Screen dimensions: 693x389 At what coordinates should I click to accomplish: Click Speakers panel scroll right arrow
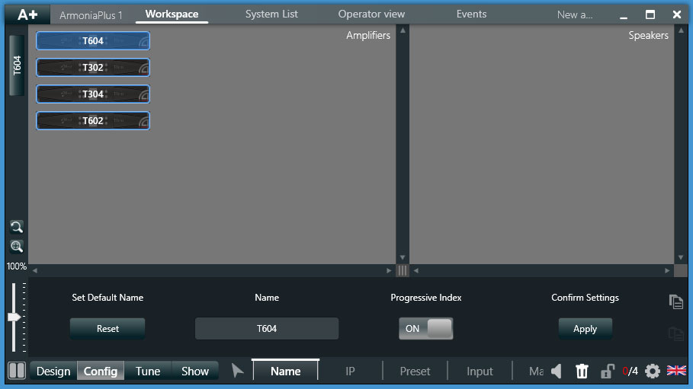667,271
